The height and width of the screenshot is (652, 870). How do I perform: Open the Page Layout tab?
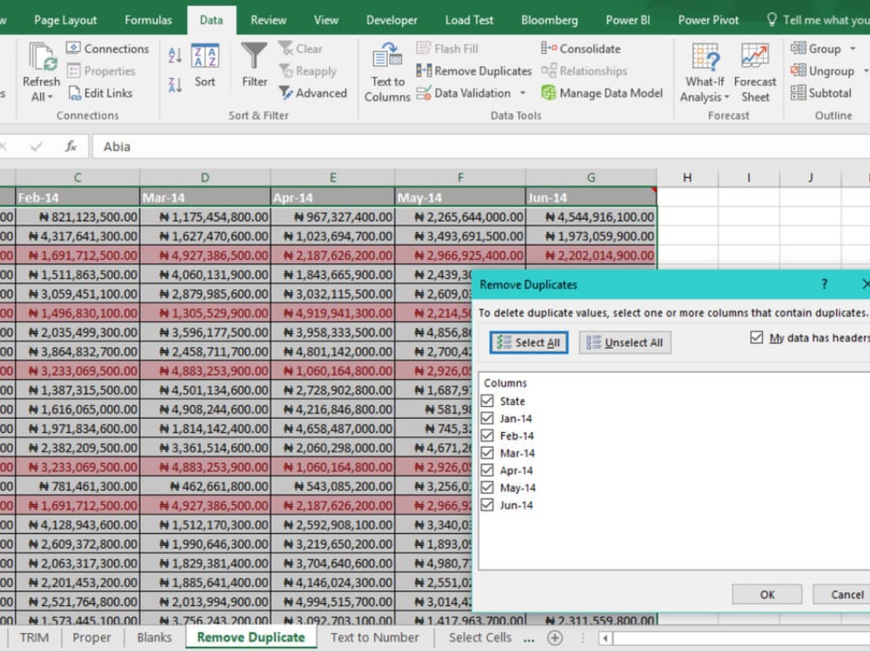click(65, 20)
